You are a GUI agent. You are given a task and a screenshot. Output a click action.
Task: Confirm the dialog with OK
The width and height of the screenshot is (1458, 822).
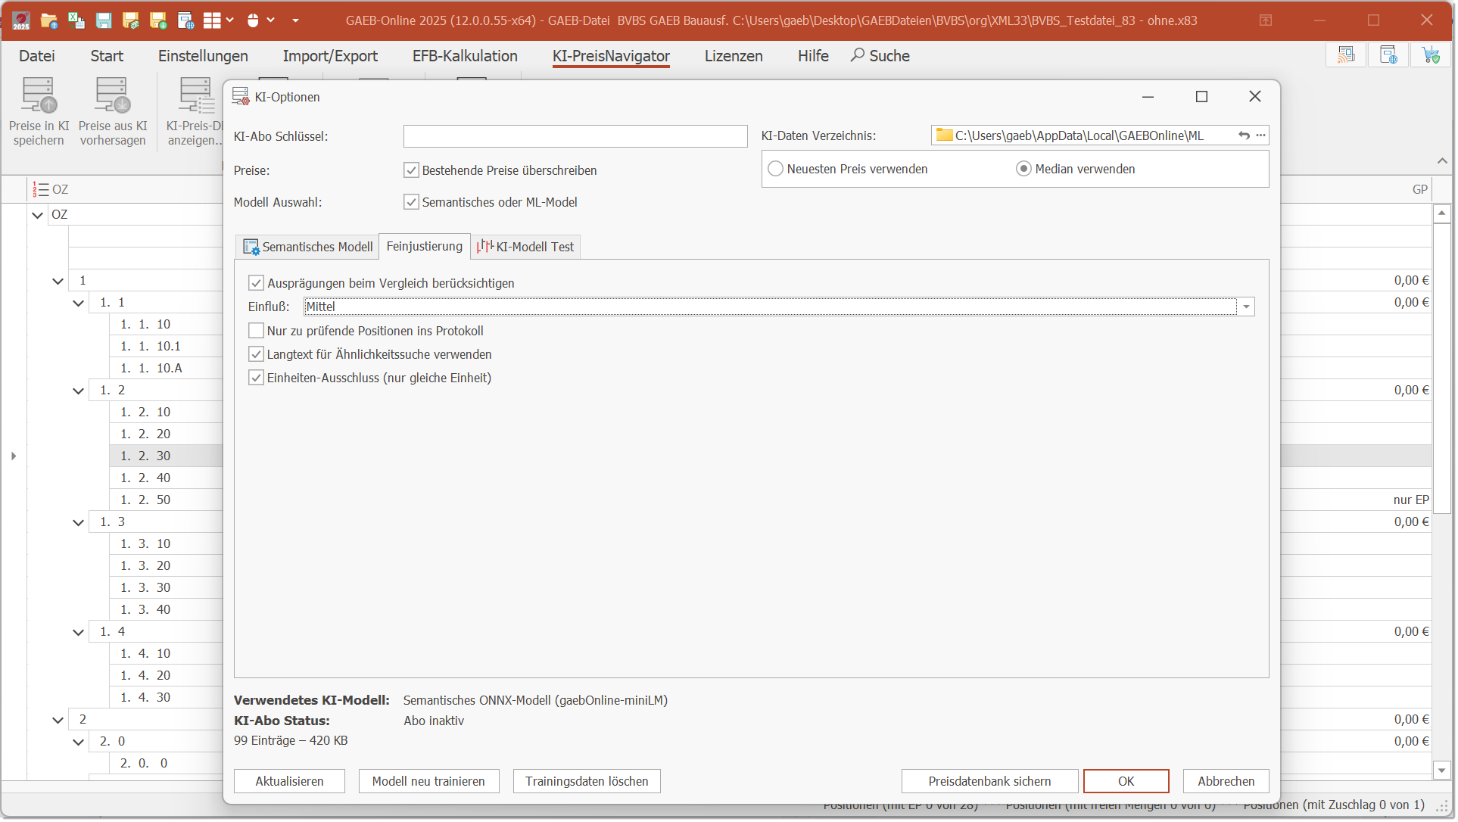coord(1126,782)
